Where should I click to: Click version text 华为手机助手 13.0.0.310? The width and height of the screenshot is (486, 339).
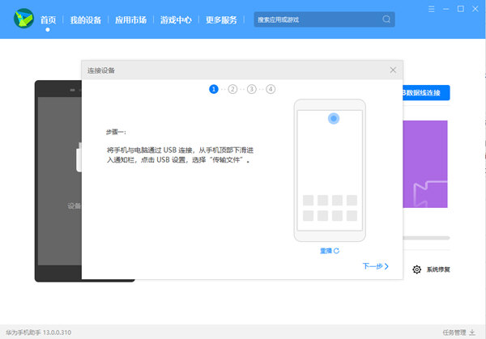click(x=38, y=333)
